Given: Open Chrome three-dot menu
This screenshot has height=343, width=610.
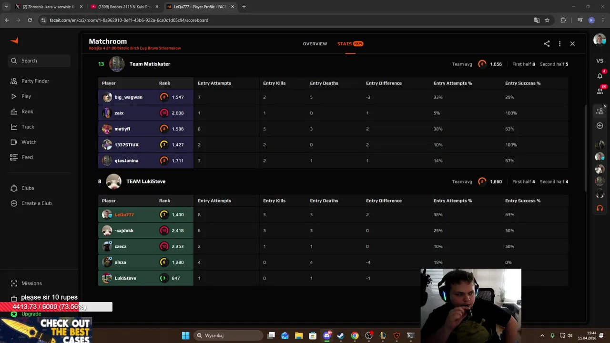Looking at the screenshot, I should (x=603, y=20).
